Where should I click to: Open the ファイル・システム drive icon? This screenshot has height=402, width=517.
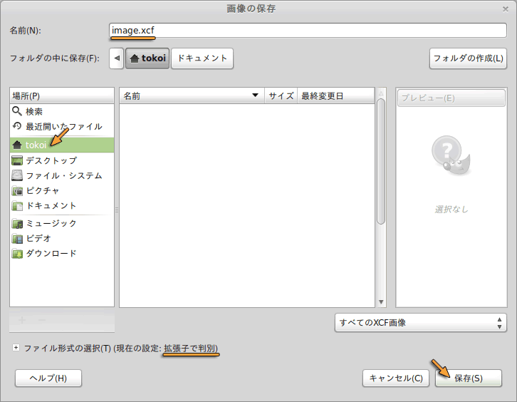coord(17,175)
